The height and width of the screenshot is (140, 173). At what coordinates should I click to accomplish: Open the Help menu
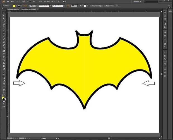pos(53,2)
